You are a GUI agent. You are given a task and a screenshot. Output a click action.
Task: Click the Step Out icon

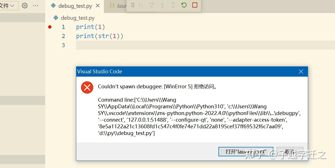tap(173, 5)
